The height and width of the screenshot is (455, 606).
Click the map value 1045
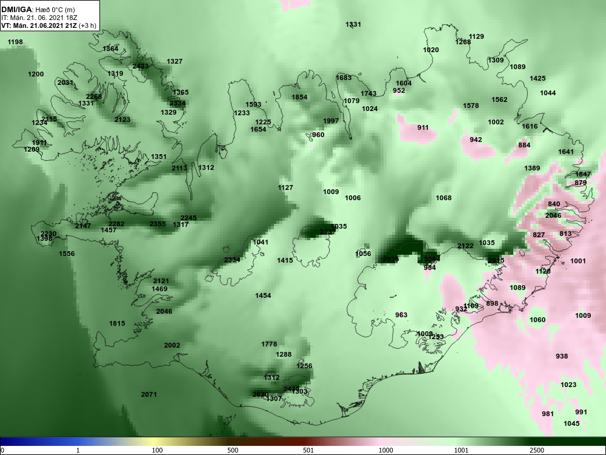click(571, 423)
